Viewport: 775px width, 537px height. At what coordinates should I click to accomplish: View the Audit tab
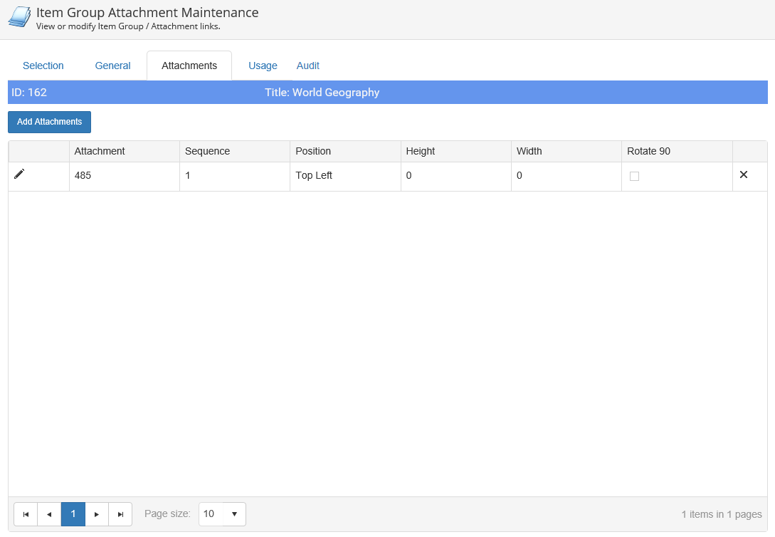pyautogui.click(x=308, y=66)
